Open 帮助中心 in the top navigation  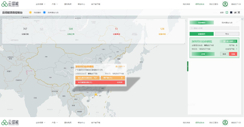(81, 4)
